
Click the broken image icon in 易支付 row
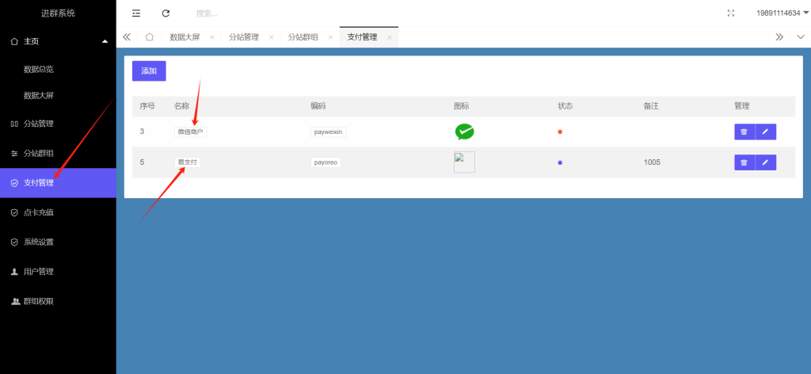464,162
